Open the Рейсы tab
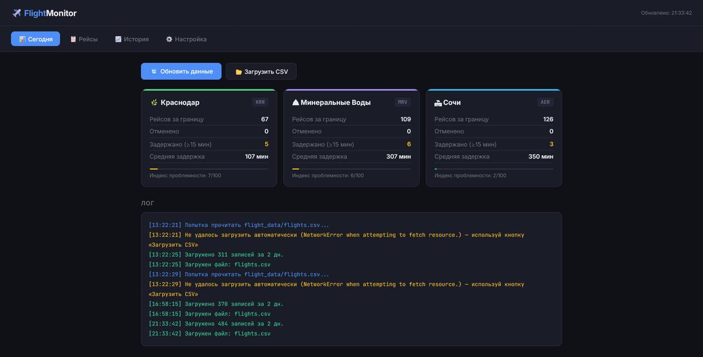This screenshot has width=703, height=357. (84, 39)
